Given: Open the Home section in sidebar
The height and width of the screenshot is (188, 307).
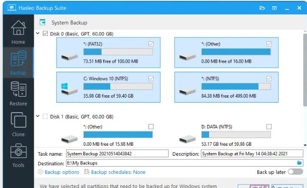Looking at the screenshot, I should point(18,32).
